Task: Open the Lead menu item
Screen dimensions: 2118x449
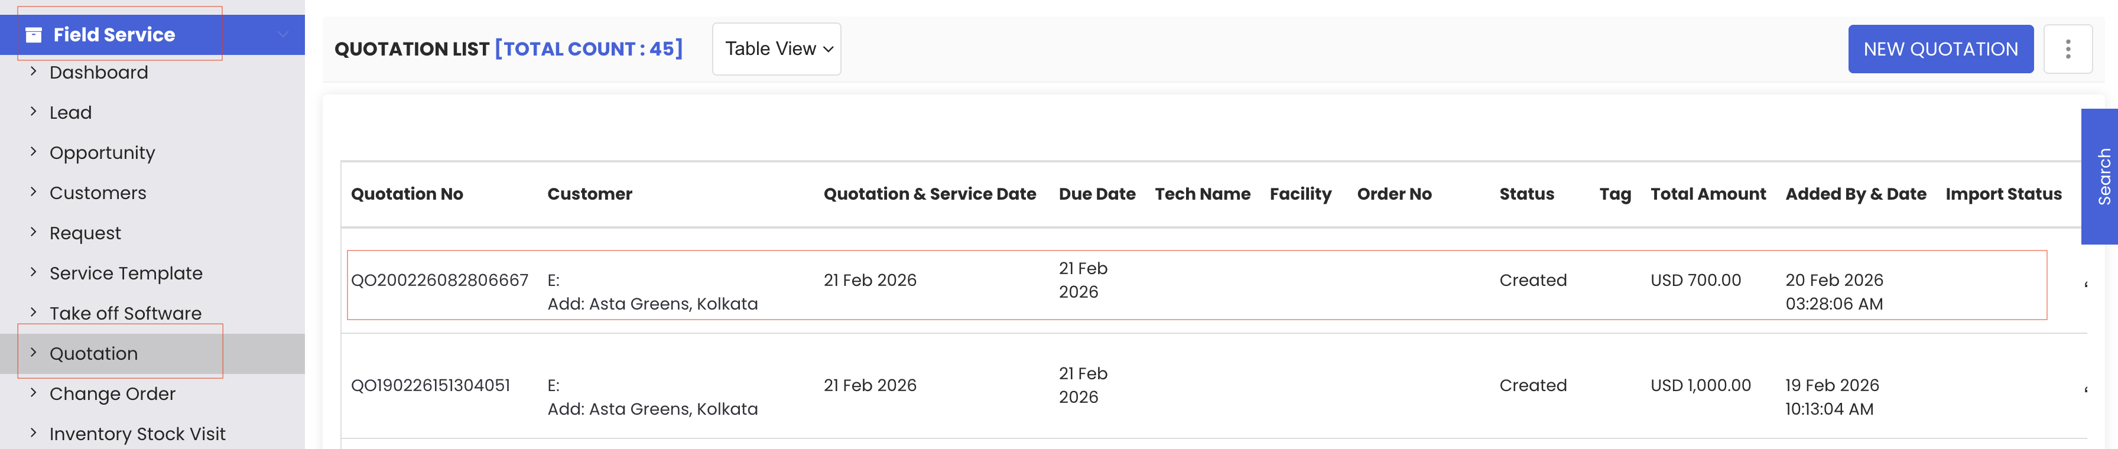Action: [71, 113]
